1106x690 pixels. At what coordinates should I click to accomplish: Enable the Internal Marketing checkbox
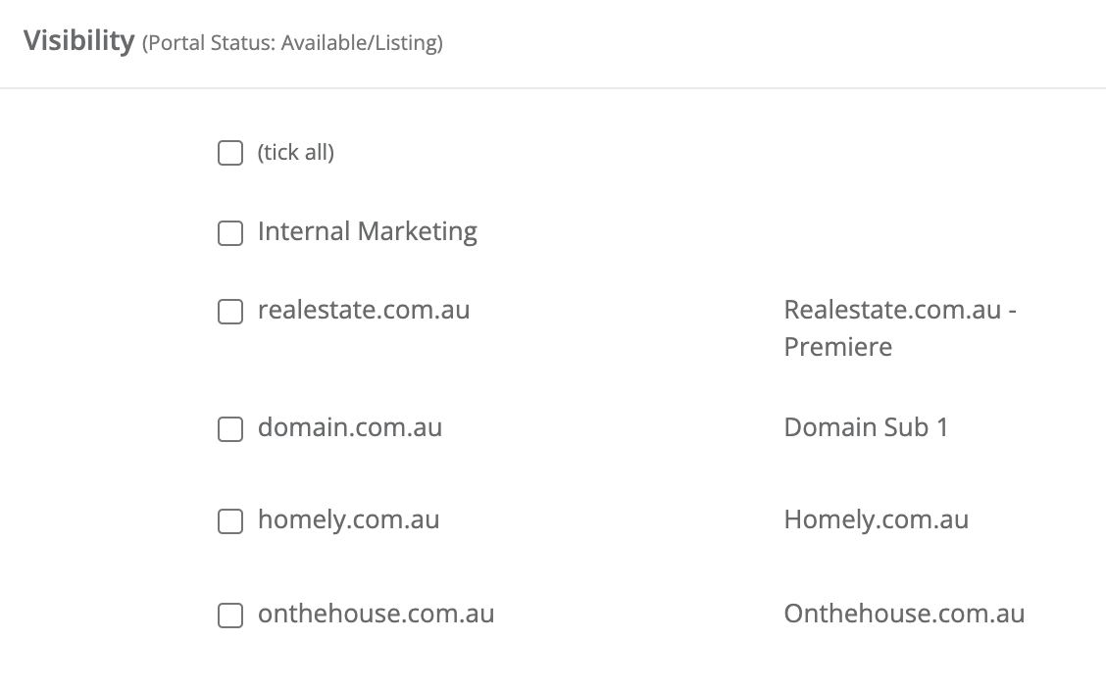230,233
